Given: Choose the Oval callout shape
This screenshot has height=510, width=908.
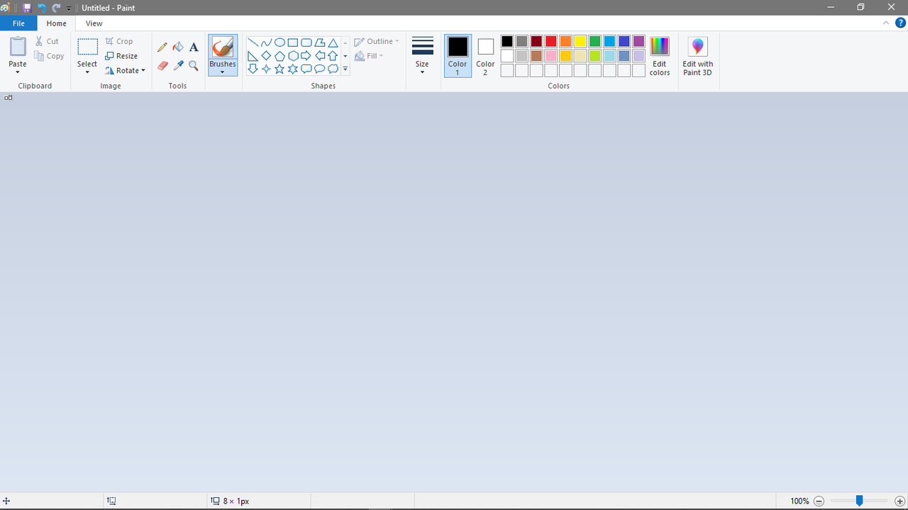Looking at the screenshot, I should [320, 69].
